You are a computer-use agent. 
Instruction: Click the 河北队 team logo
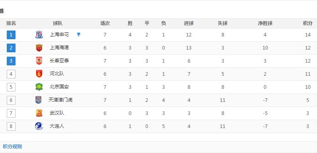[x=39, y=74]
